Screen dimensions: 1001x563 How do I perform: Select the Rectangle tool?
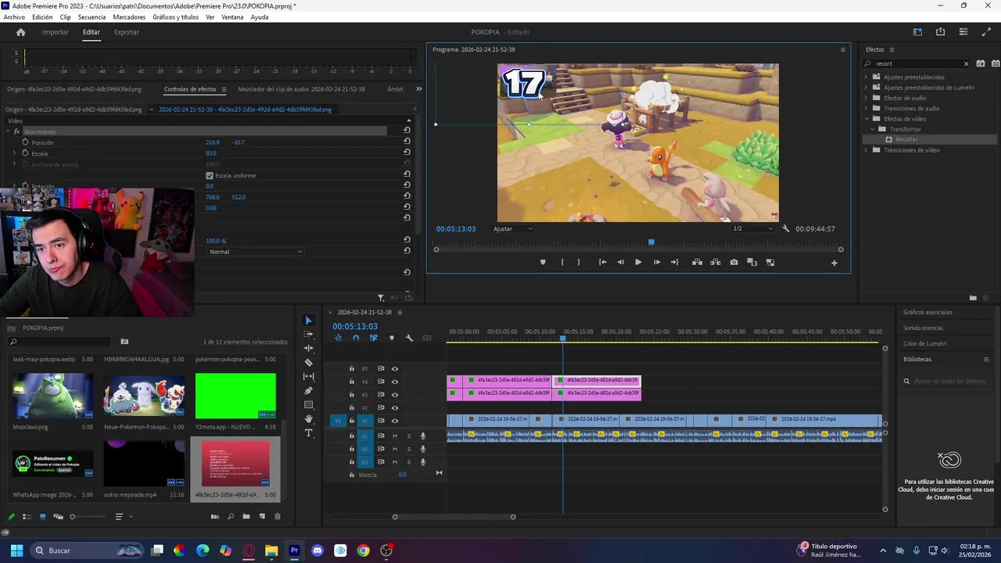point(308,405)
